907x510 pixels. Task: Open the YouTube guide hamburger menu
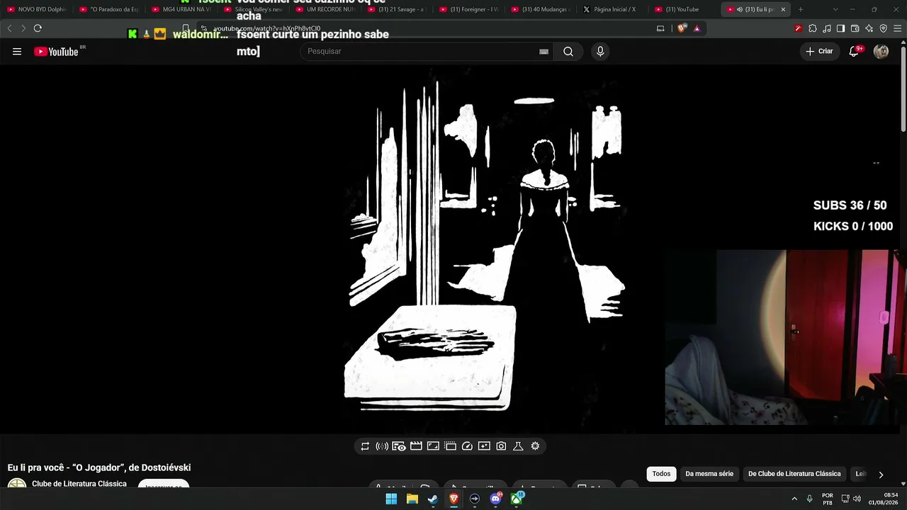click(17, 51)
